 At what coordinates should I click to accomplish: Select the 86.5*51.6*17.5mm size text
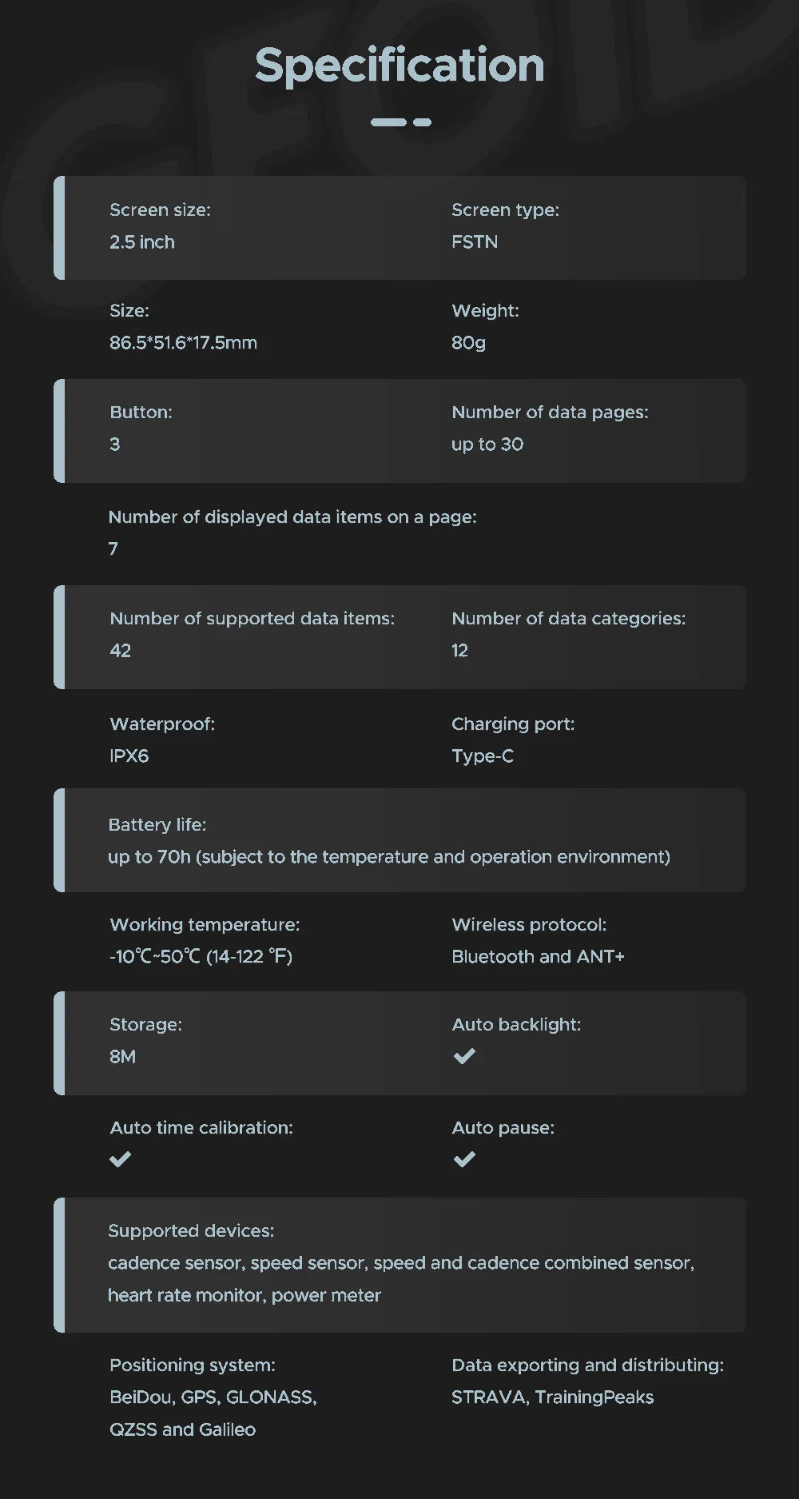183,343
